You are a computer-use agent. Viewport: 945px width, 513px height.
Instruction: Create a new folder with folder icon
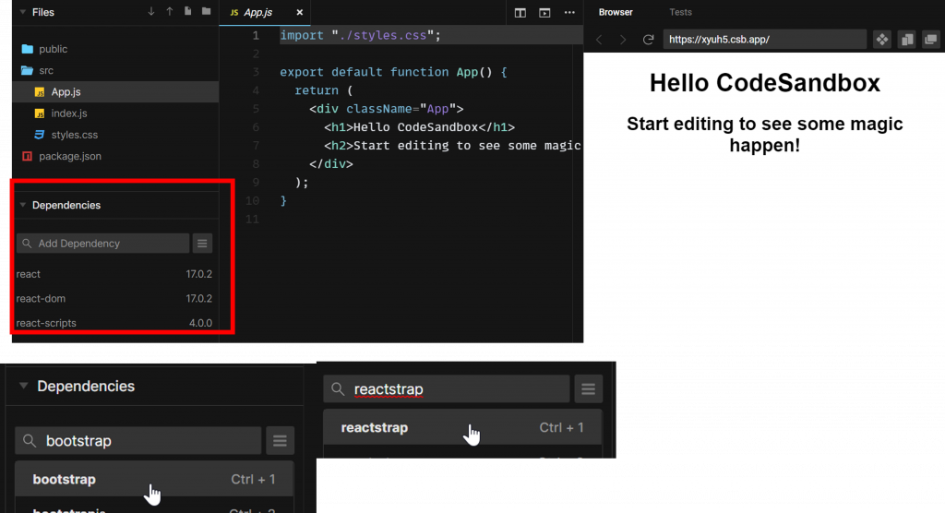206,11
